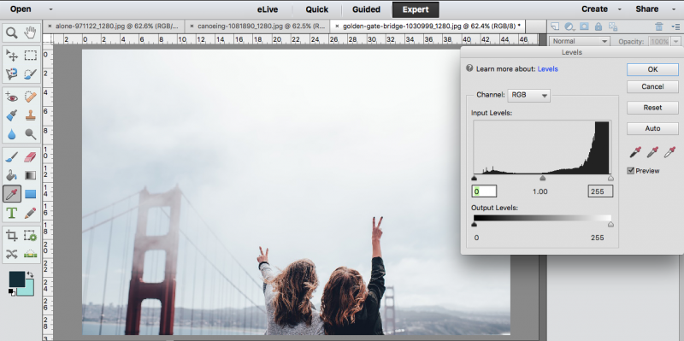Screen dimensions: 684x341
Task: Open the Channel RGB dropdown
Action: pyautogui.click(x=528, y=95)
